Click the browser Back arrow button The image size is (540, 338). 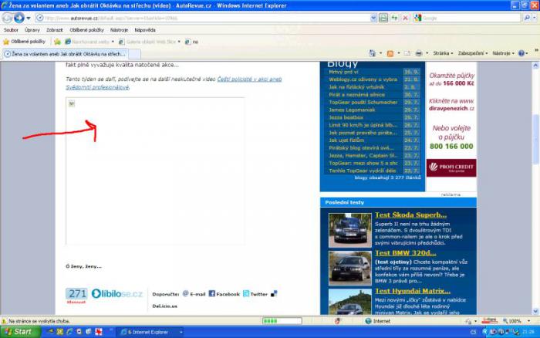click(x=8, y=17)
